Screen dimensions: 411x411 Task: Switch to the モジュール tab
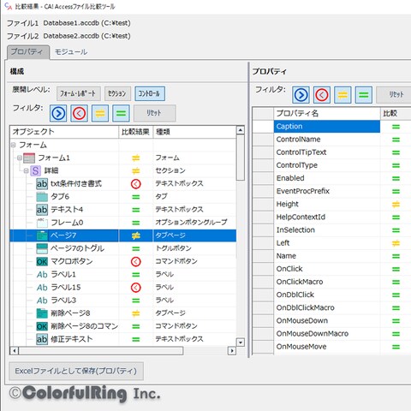[71, 52]
